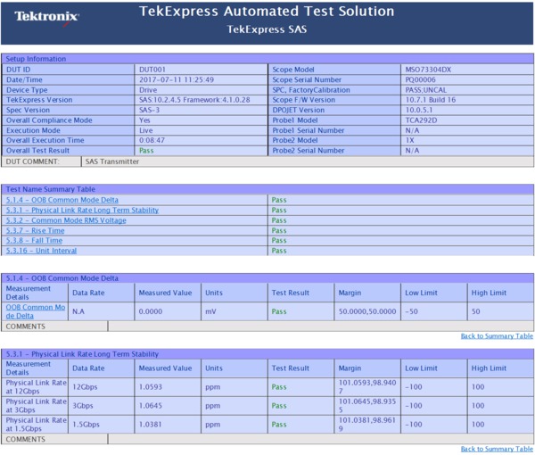This screenshot has width=535, height=455.
Task: Click the Execution Mode value Live
Action: pyautogui.click(x=145, y=130)
